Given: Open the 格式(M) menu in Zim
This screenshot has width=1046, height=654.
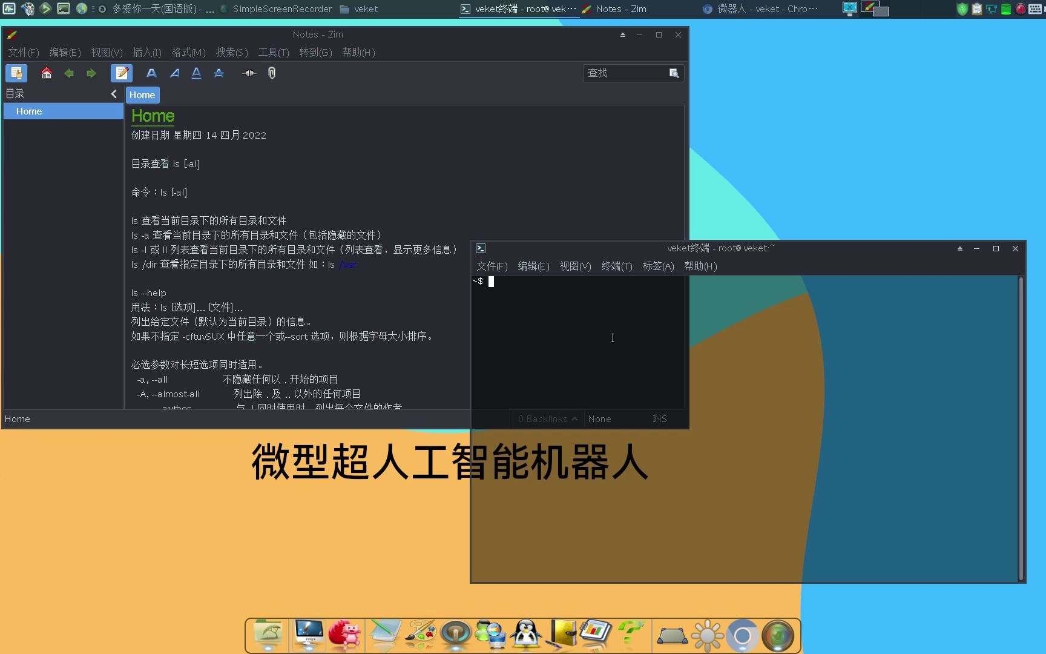Looking at the screenshot, I should pos(188,53).
